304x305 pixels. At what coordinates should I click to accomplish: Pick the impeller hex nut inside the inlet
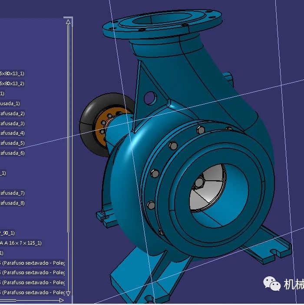(x=198, y=182)
